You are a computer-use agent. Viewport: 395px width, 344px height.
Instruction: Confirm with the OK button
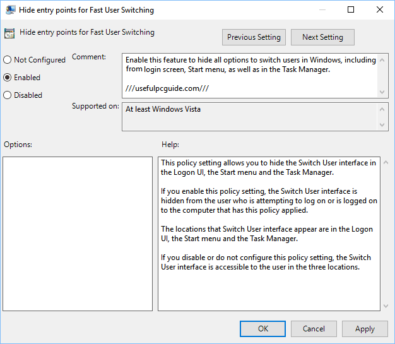click(263, 329)
